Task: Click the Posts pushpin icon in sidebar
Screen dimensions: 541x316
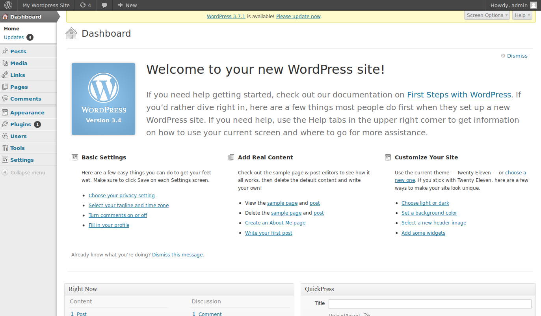Action: coord(5,51)
